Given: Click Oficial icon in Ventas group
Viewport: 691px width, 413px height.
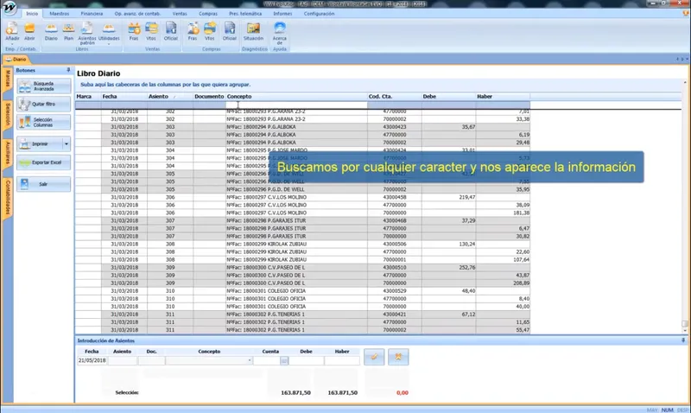Looking at the screenshot, I should 171,32.
